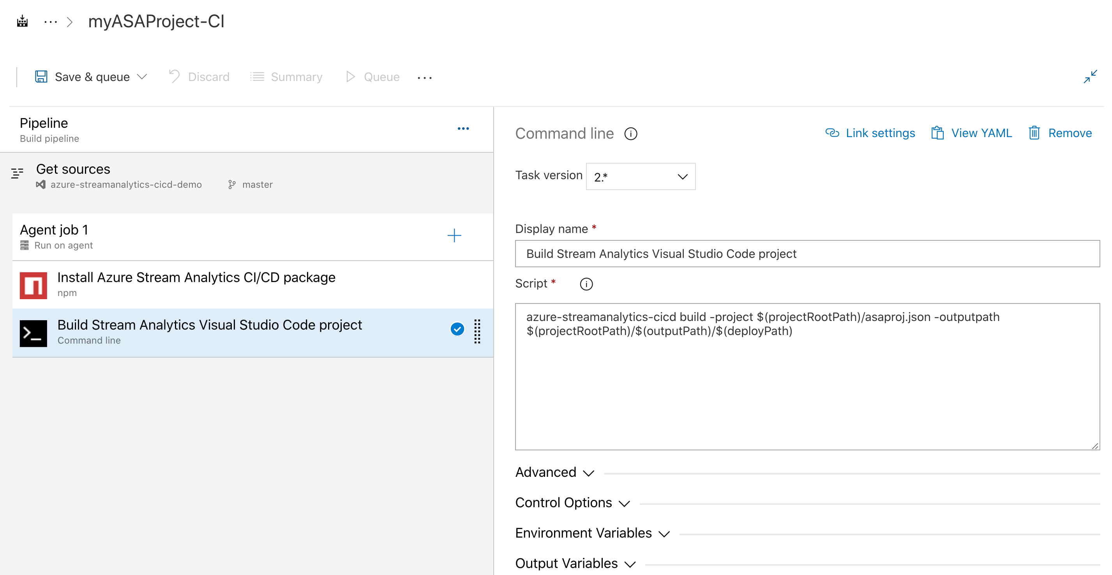The width and height of the screenshot is (1112, 575).
Task: Click the Command line task icon
Action: [x=32, y=332]
